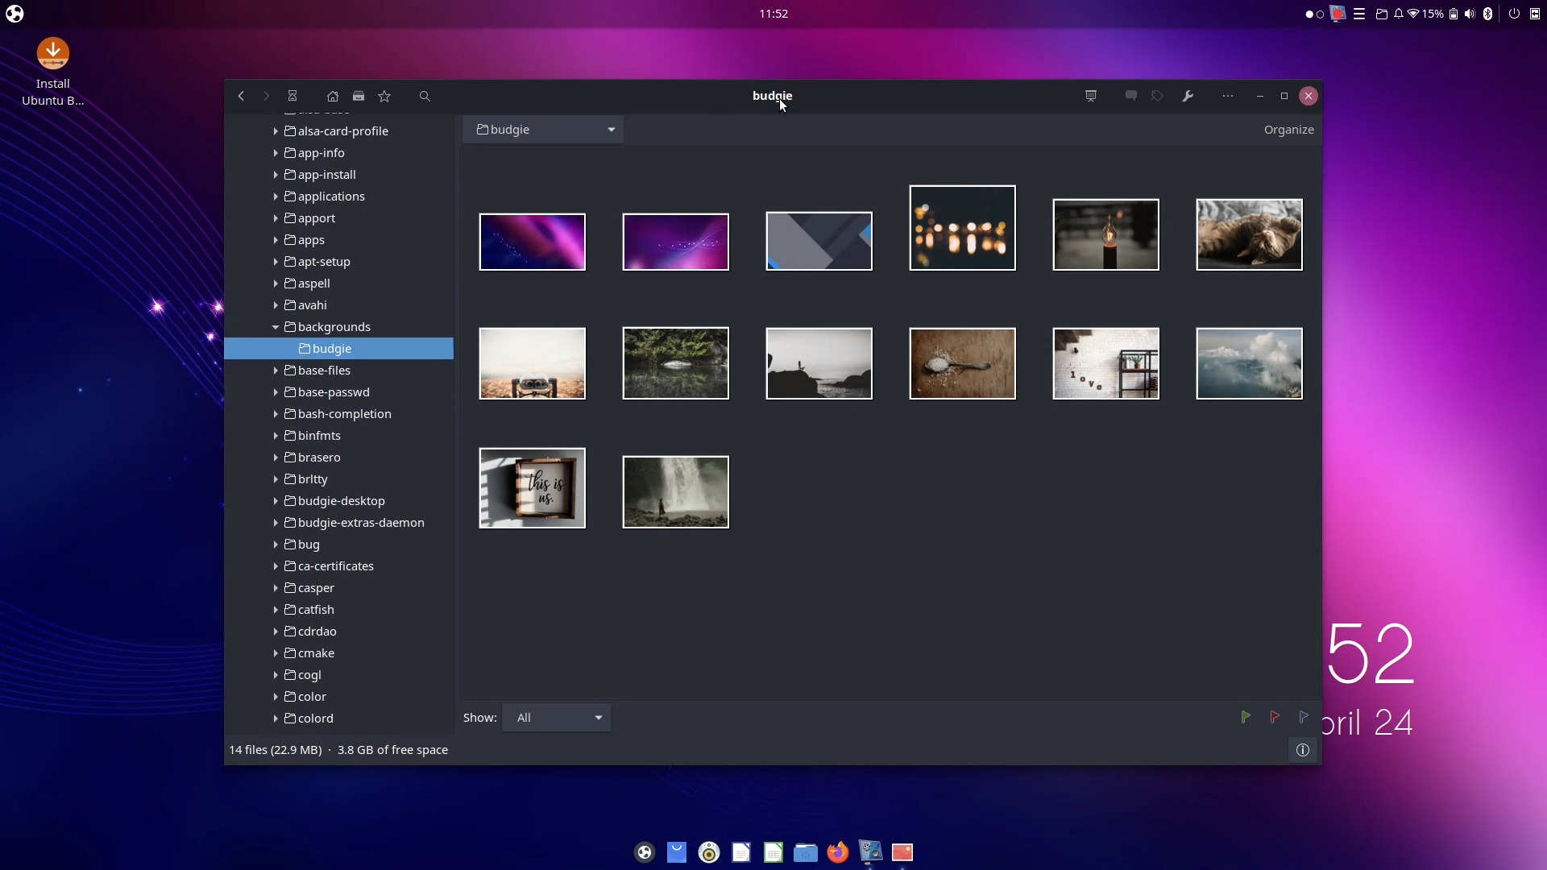Open the search files magnifier
Viewport: 1547px width, 870px height.
425,96
